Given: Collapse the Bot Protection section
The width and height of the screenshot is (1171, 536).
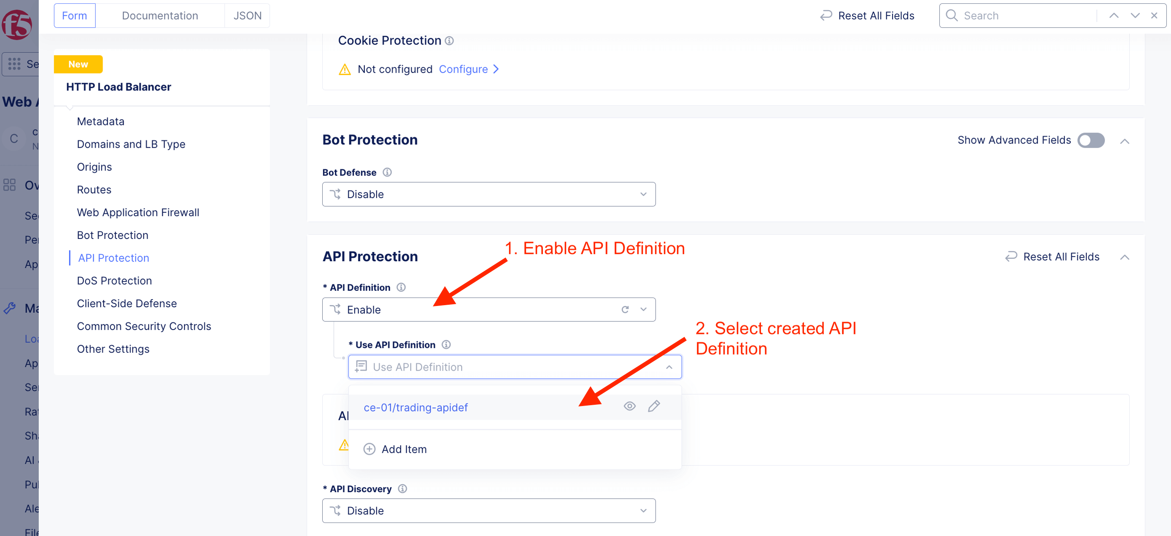Looking at the screenshot, I should (1125, 141).
